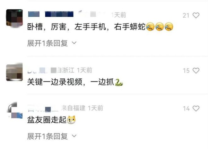This screenshot has width=208, height=149.
Task: Open username of commenter from 浙江
Action: 42,70
